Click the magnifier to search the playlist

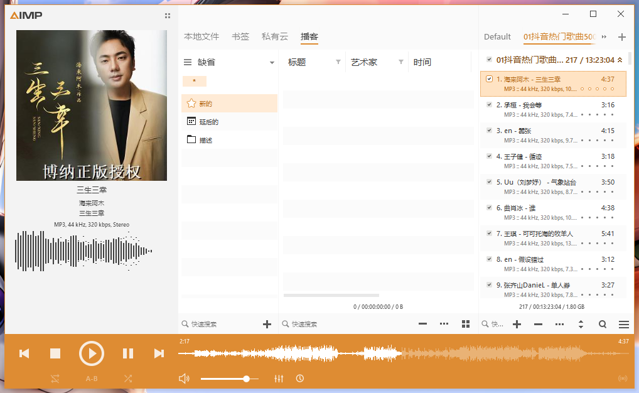[602, 325]
